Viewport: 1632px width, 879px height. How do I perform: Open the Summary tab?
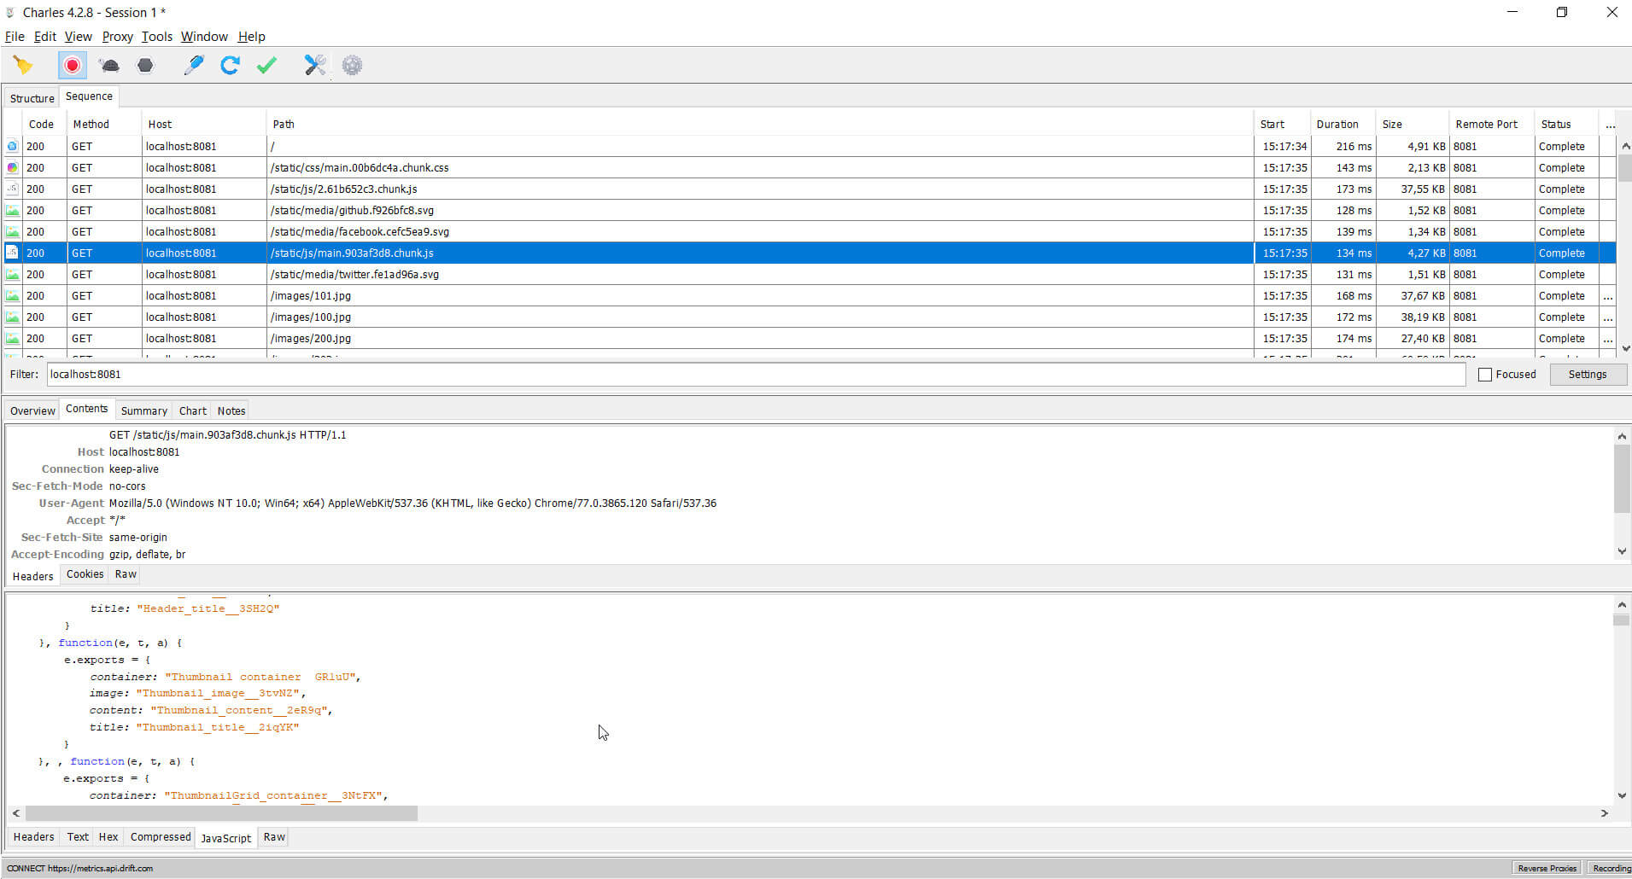tap(143, 410)
